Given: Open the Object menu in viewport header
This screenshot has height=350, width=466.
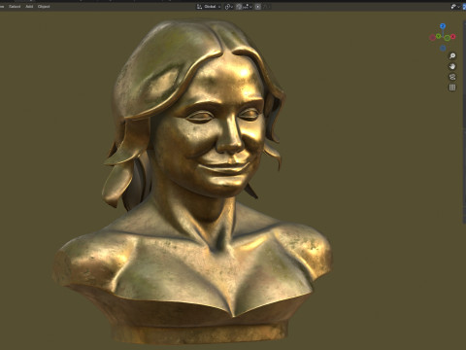Looking at the screenshot, I should click(x=44, y=7).
